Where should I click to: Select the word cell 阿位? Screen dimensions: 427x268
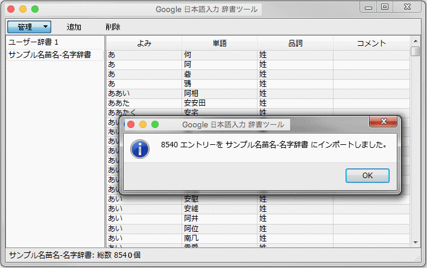point(220,229)
